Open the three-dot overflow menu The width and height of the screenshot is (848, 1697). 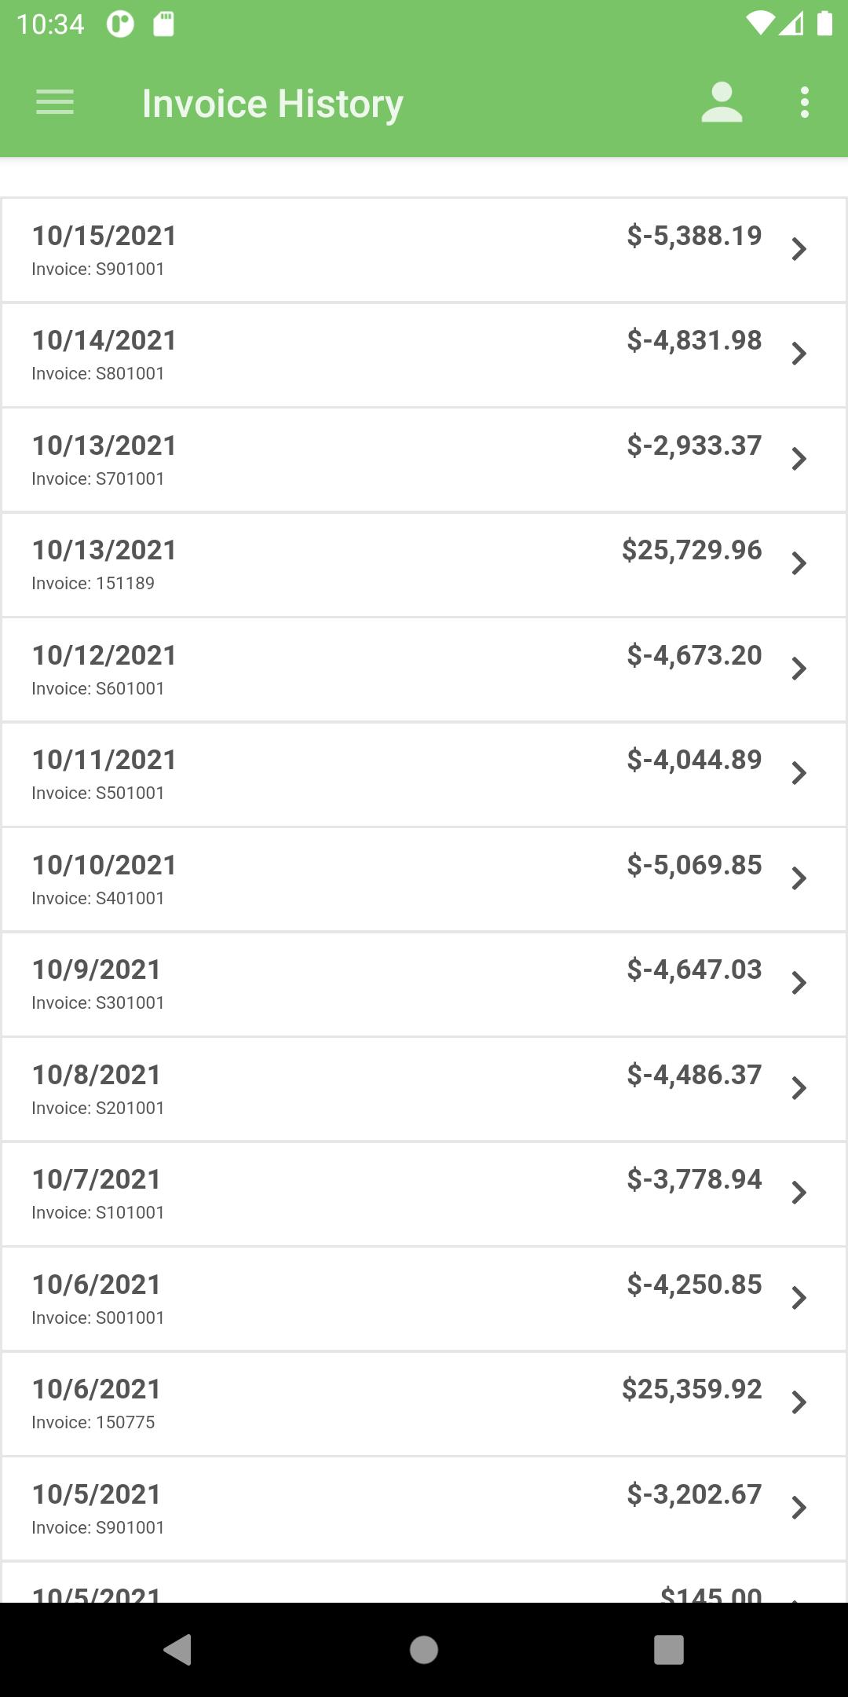[x=804, y=103]
